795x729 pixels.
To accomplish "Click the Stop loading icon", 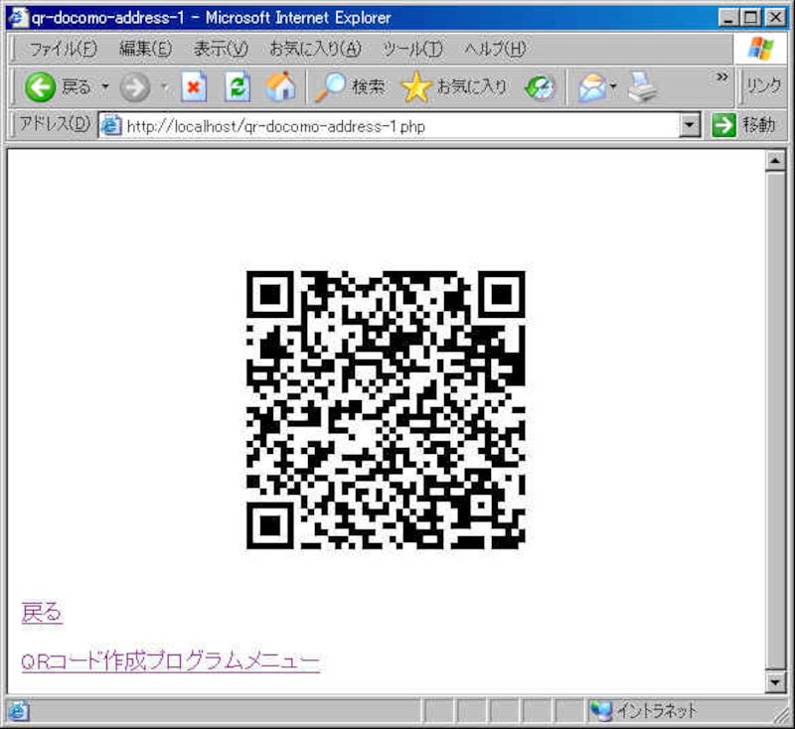I will 194,86.
